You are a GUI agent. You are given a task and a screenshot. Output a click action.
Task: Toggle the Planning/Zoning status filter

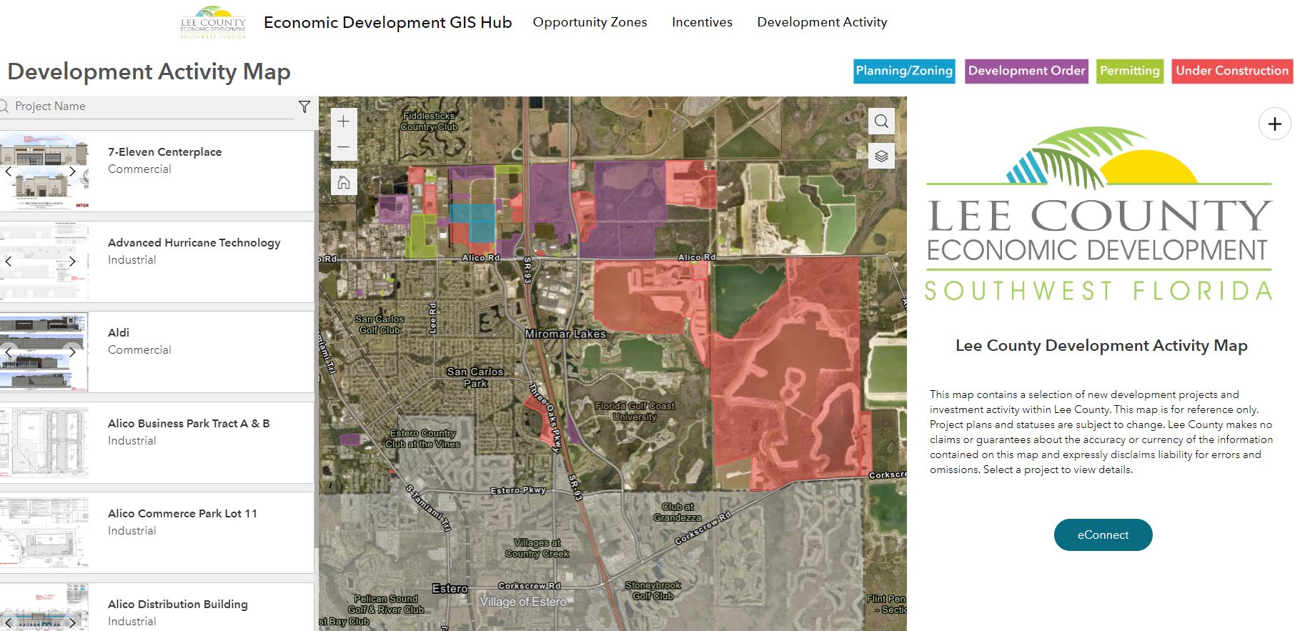click(904, 71)
